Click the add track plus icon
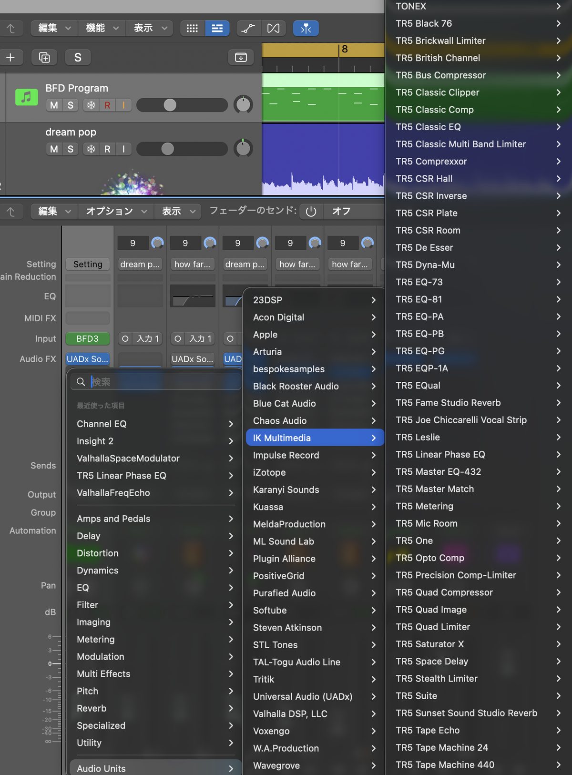This screenshot has width=572, height=775. click(x=10, y=58)
